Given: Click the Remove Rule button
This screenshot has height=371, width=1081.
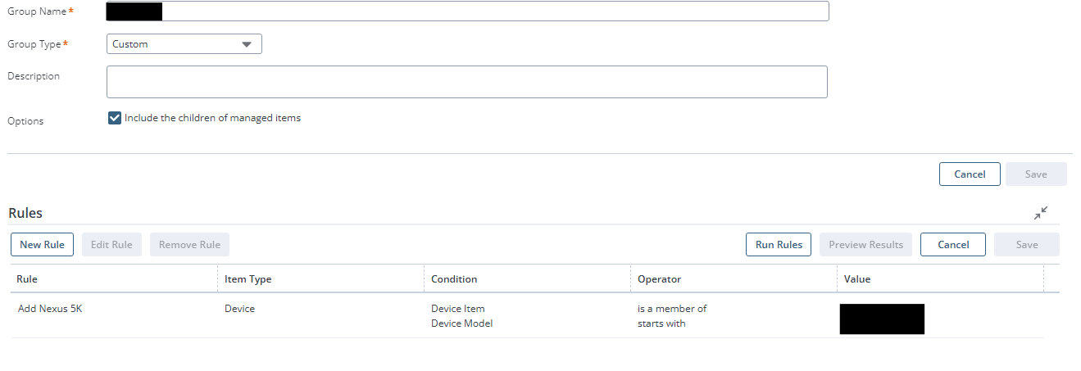Looking at the screenshot, I should point(189,245).
